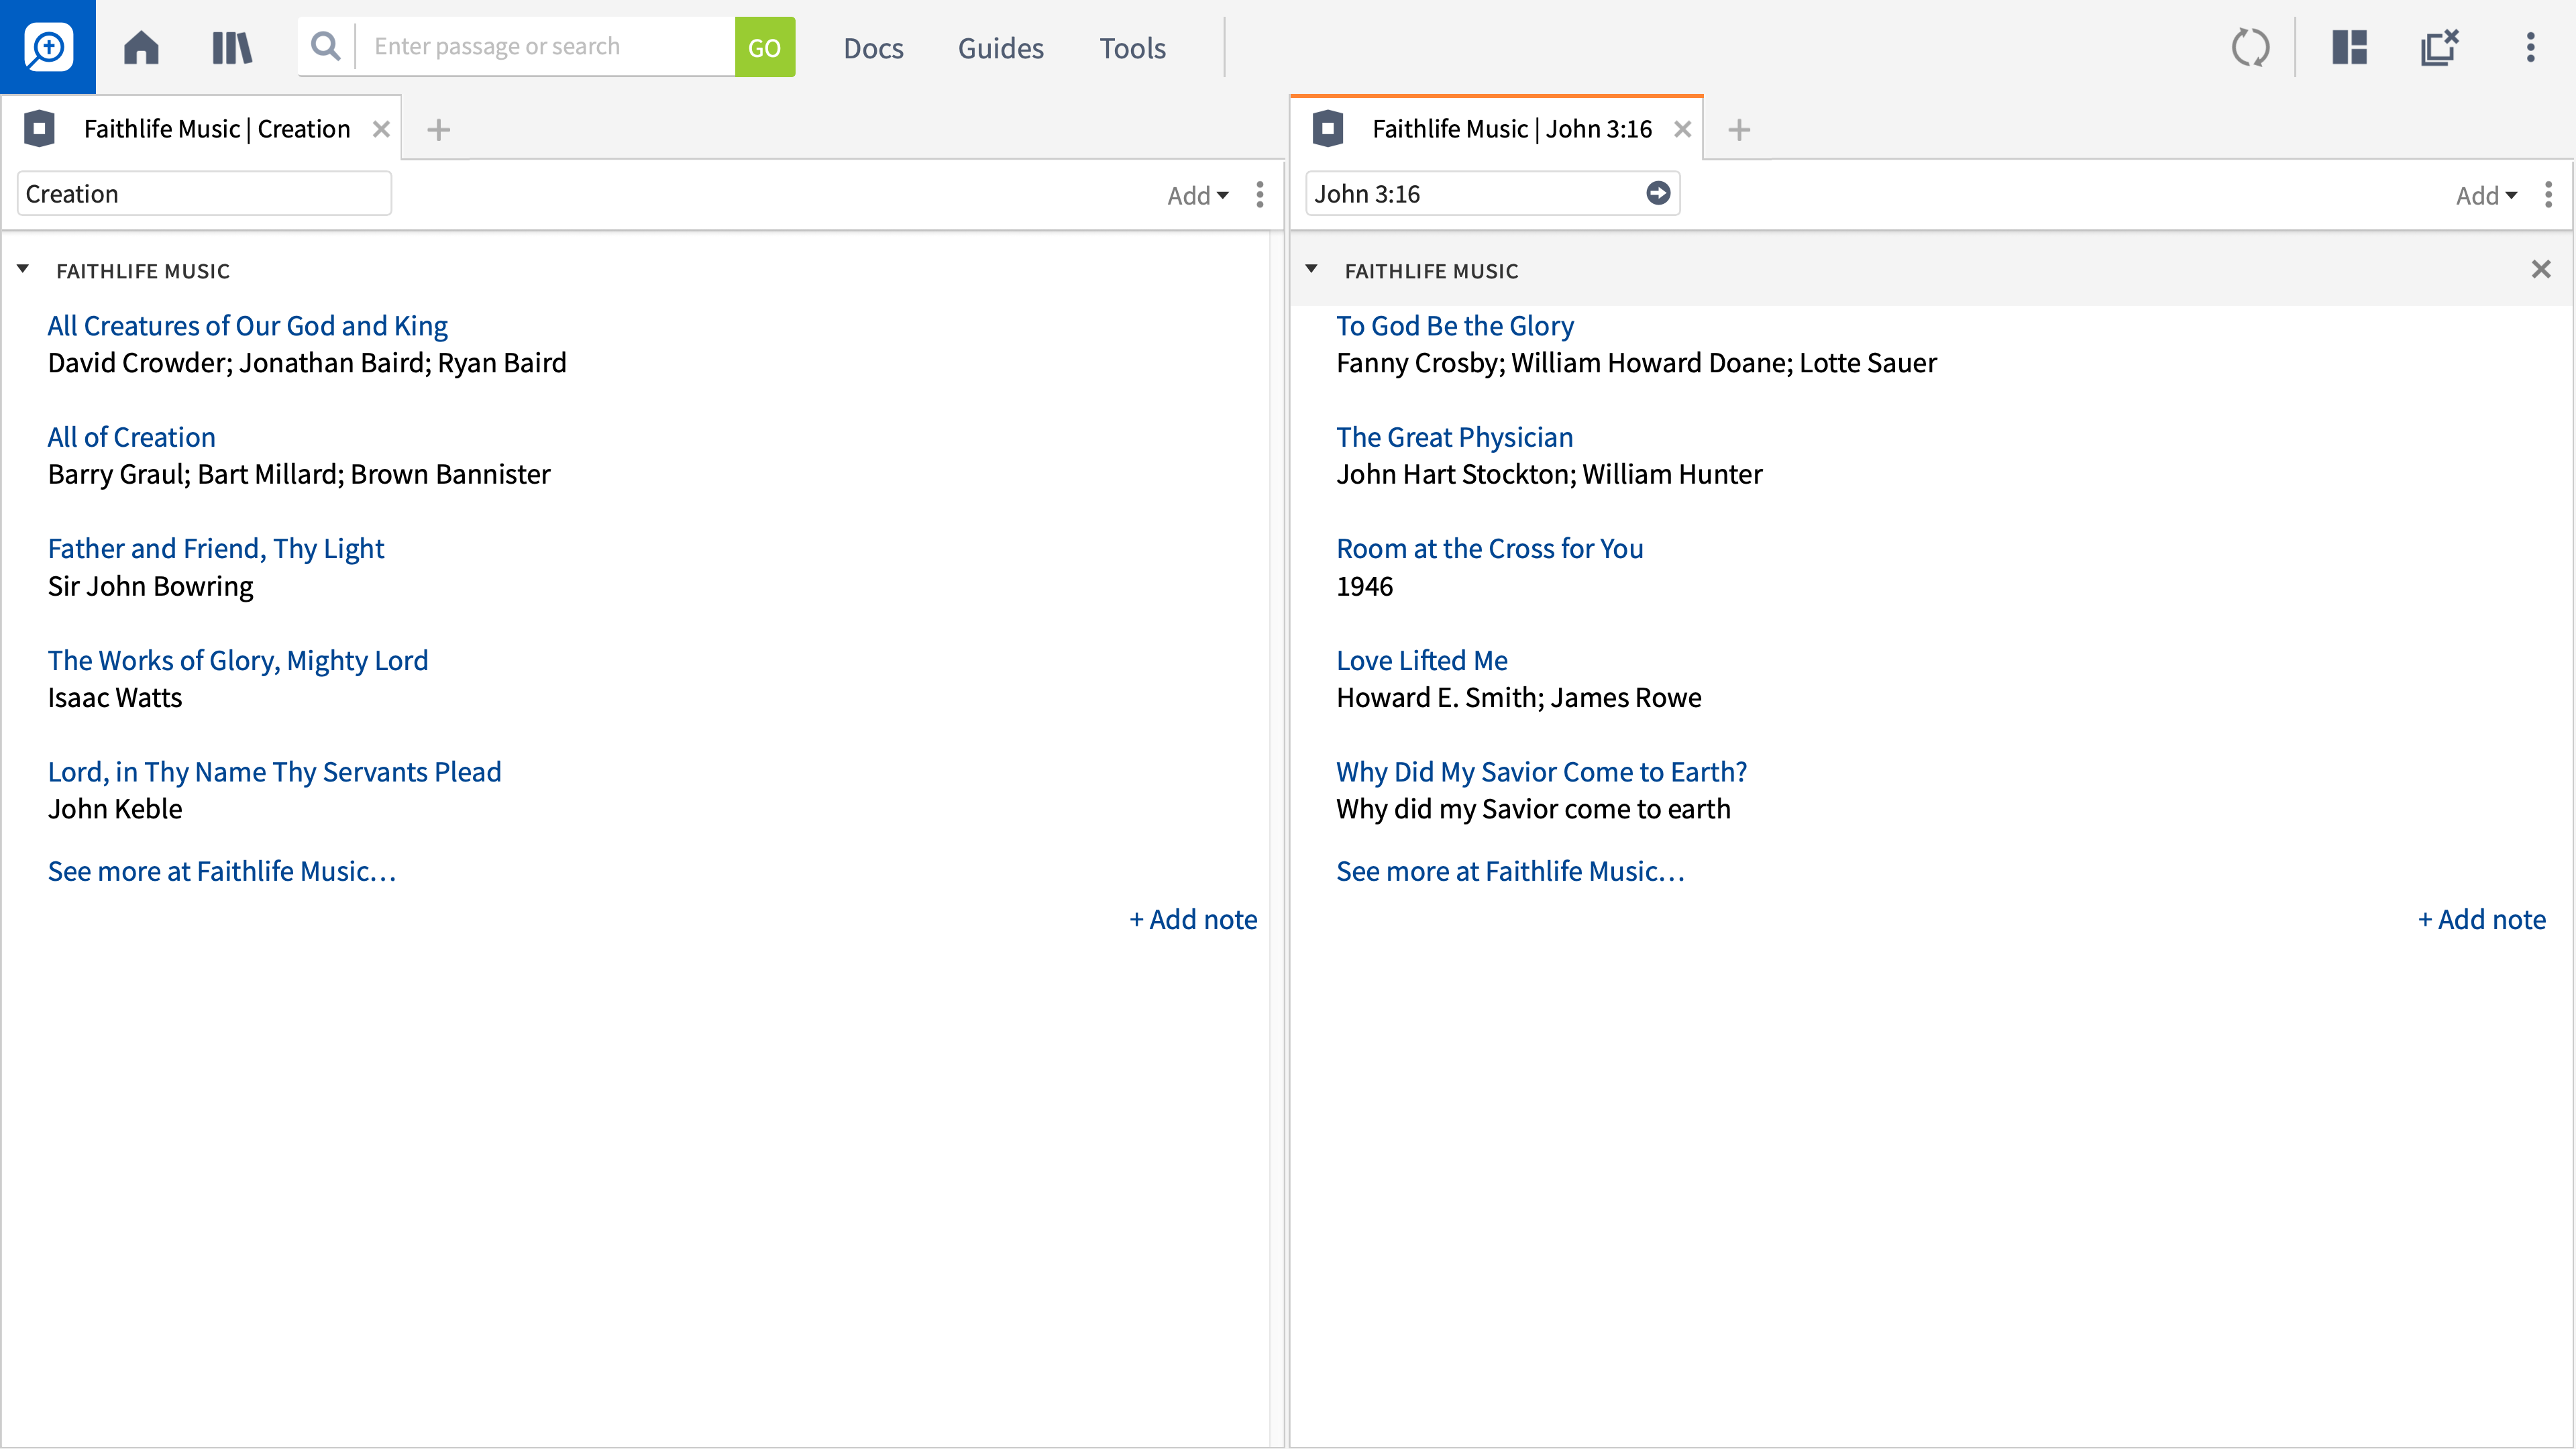This screenshot has width=2576, height=1449.
Task: Add new tab in left panel
Action: [x=438, y=129]
